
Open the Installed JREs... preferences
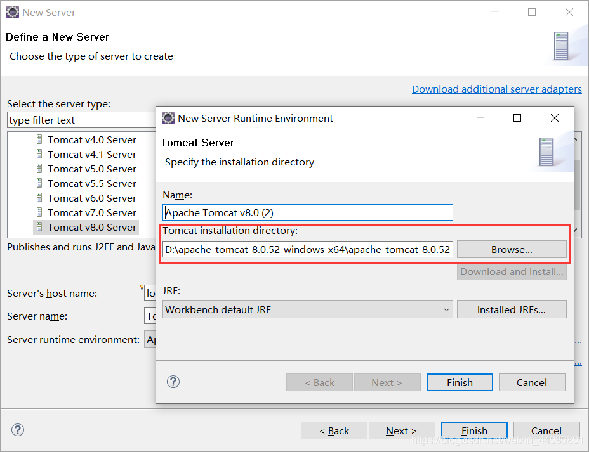[512, 309]
